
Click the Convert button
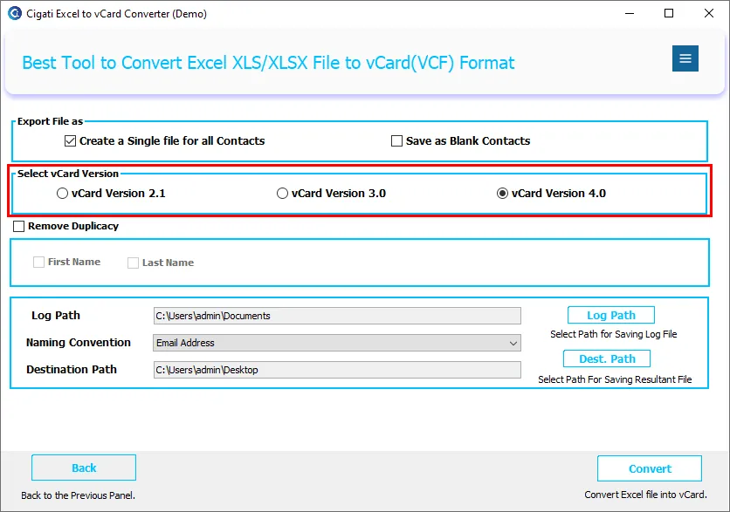click(650, 468)
